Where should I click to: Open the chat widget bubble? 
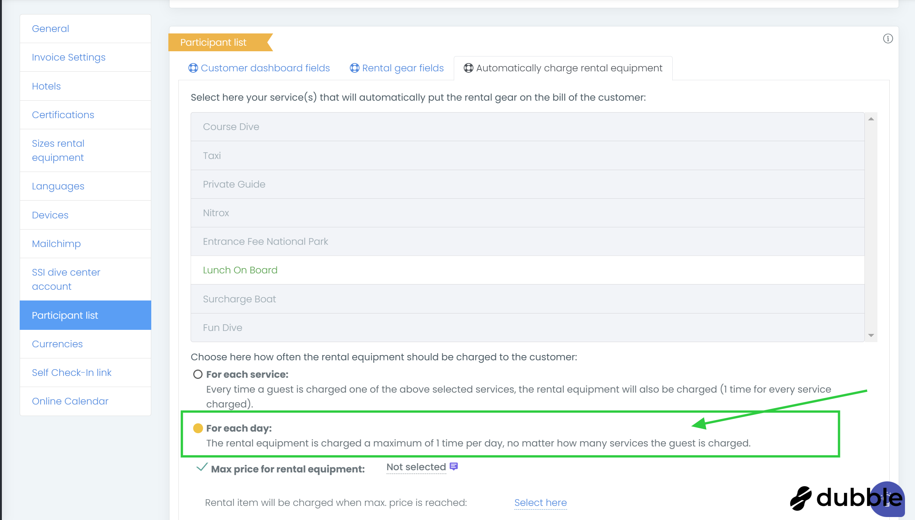click(x=888, y=499)
